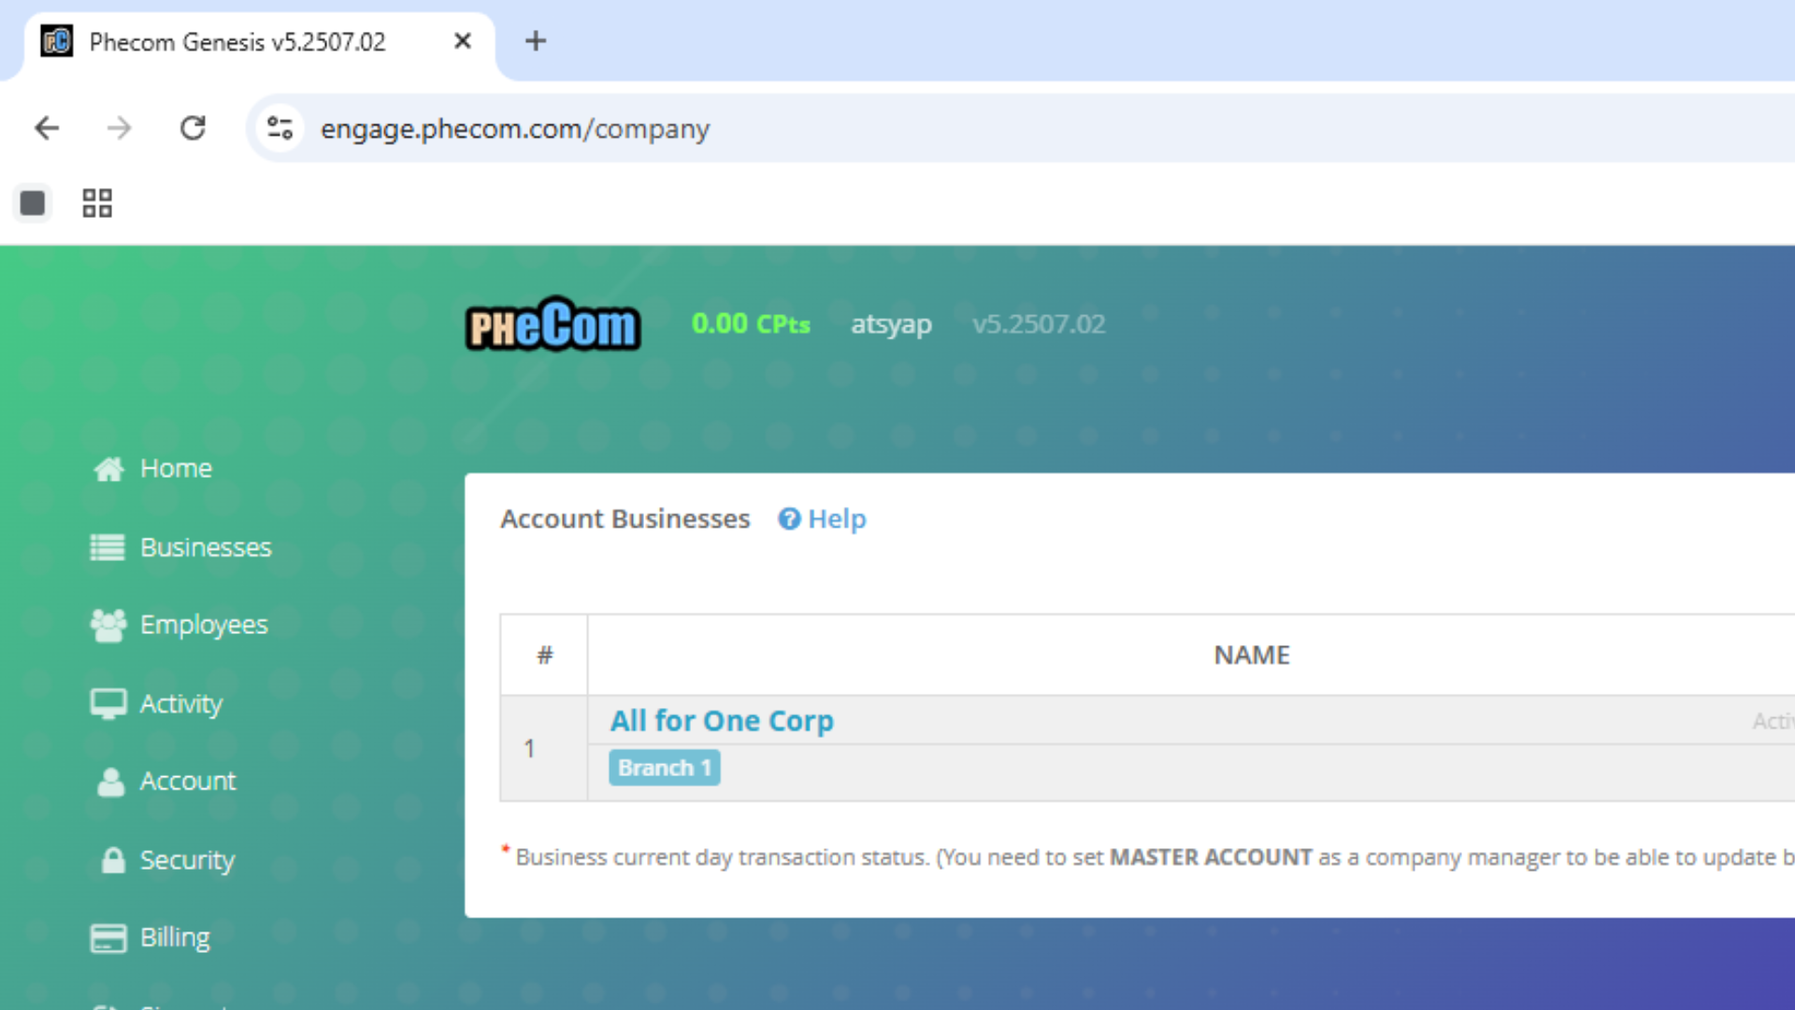Click the atsyap username
Viewport: 1795px width, 1010px height.
[x=891, y=325]
